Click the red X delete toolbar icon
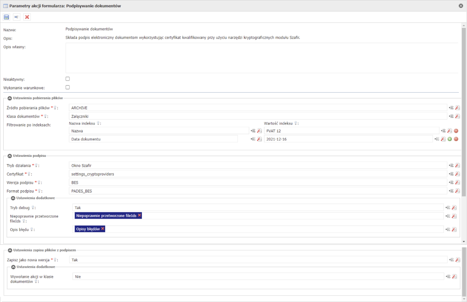The height and width of the screenshot is (302, 467). [27, 17]
